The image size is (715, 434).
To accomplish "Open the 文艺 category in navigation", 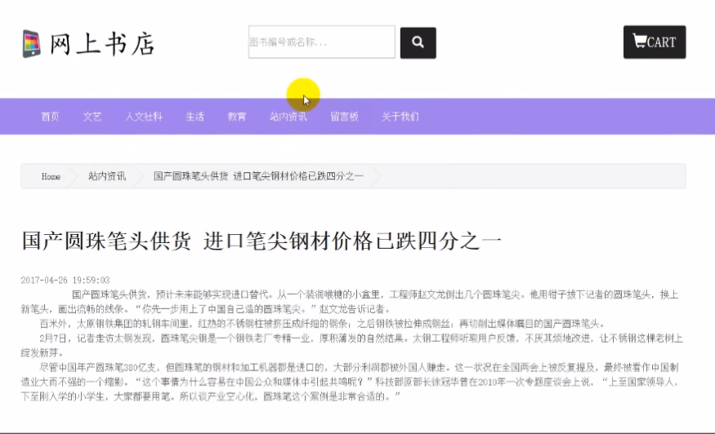I will 92,117.
